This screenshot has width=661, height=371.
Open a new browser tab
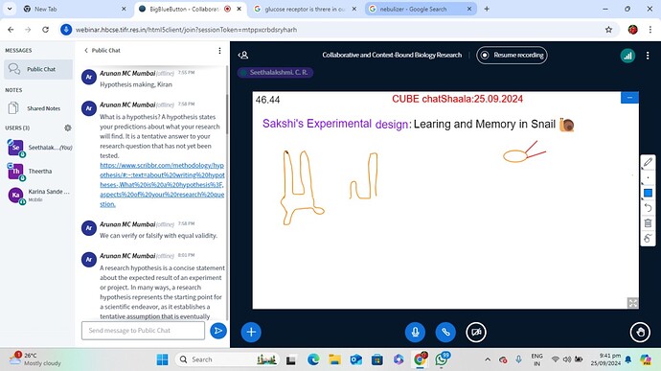[487, 9]
